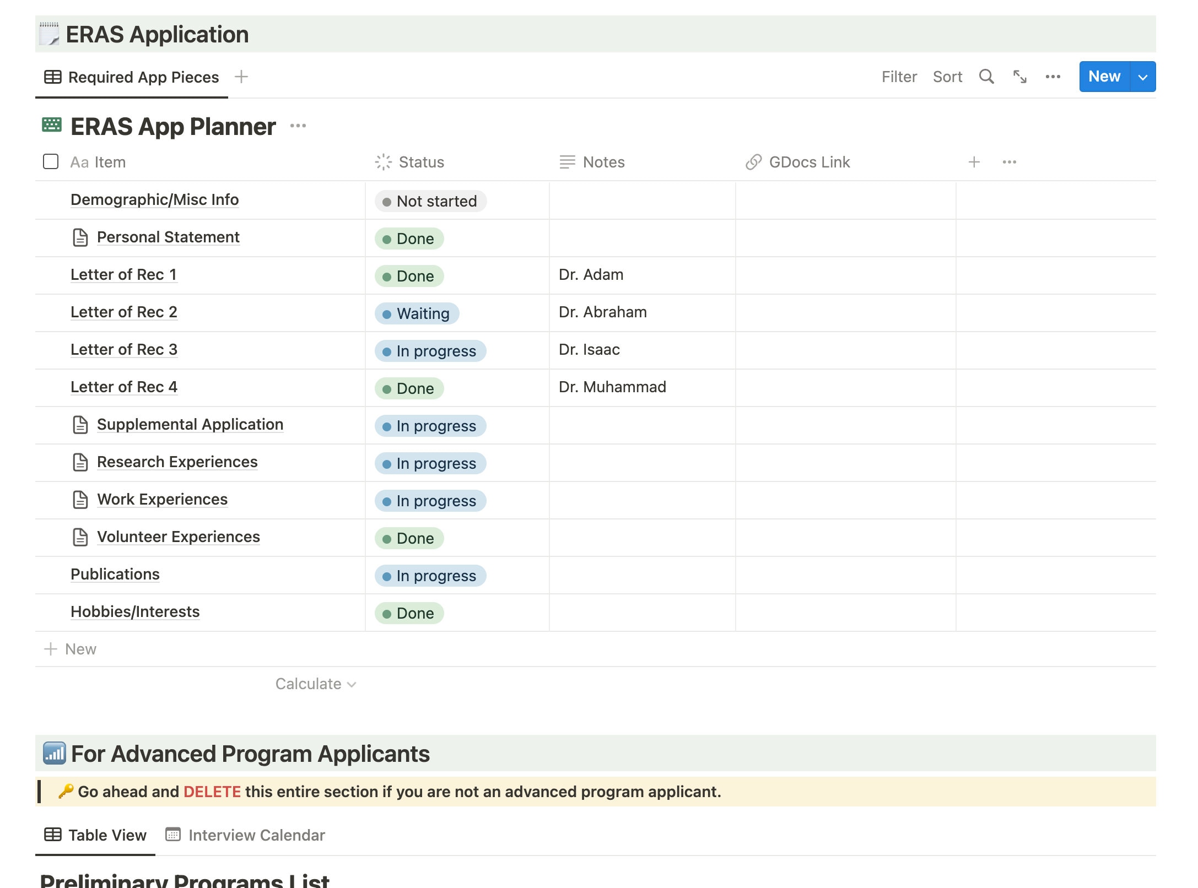The width and height of the screenshot is (1198, 888).
Task: Expand the database to full page view
Action: pos(1019,77)
